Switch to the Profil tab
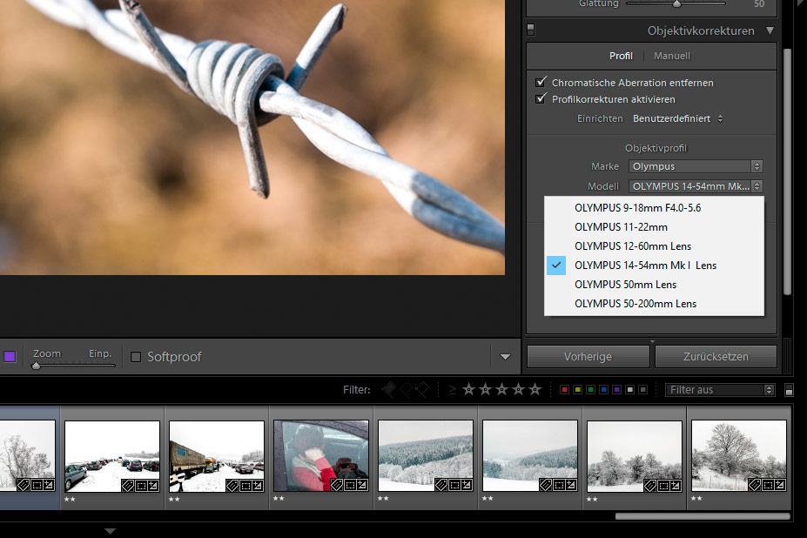 coord(621,56)
